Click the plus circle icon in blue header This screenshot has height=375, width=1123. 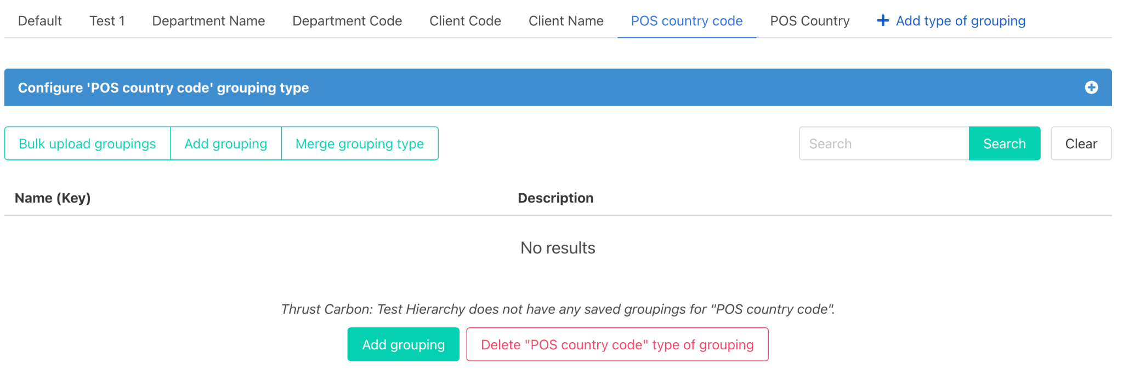(1091, 88)
